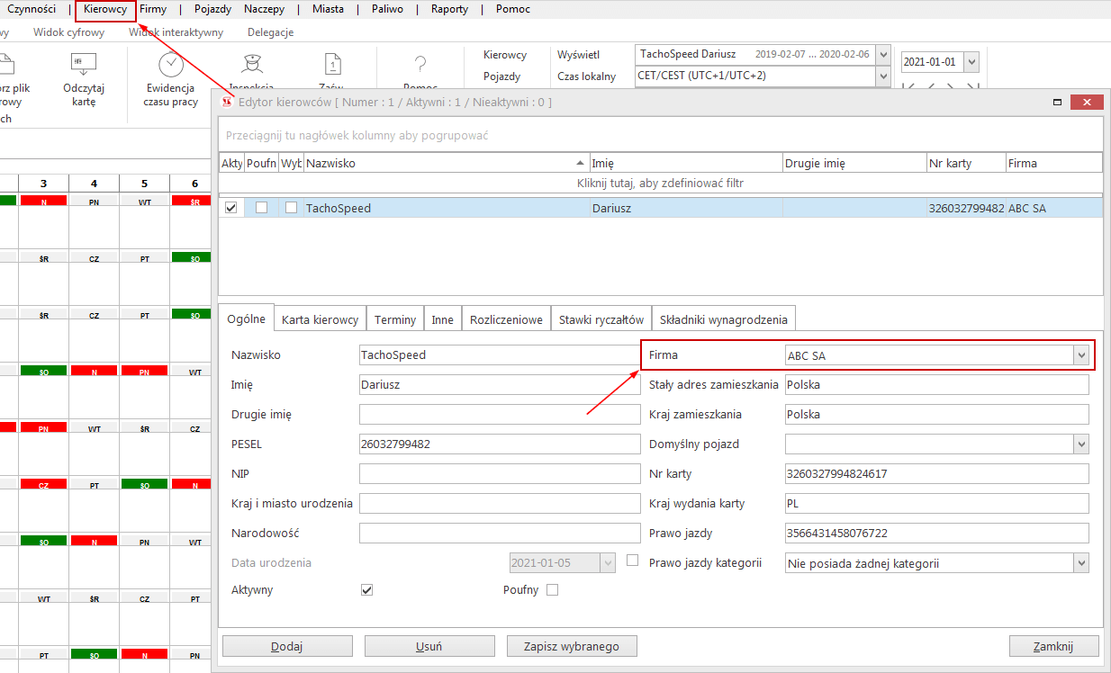Open Ewidencja czasu pracy clock icon
1111x673 pixels.
coord(171,65)
